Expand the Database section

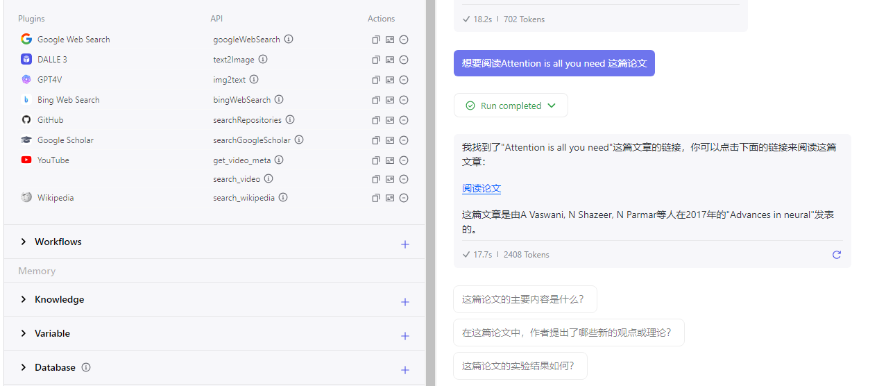pyautogui.click(x=24, y=367)
